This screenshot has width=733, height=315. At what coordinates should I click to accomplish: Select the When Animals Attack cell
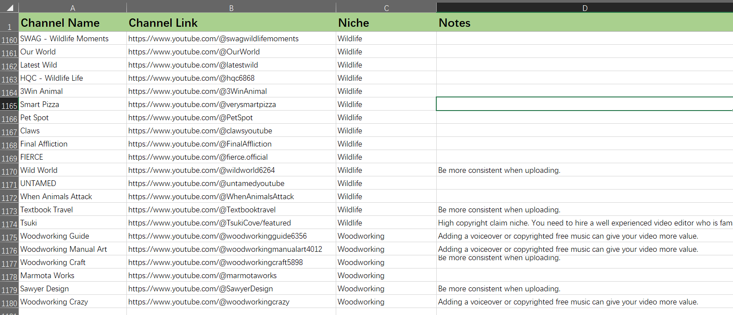coord(72,196)
